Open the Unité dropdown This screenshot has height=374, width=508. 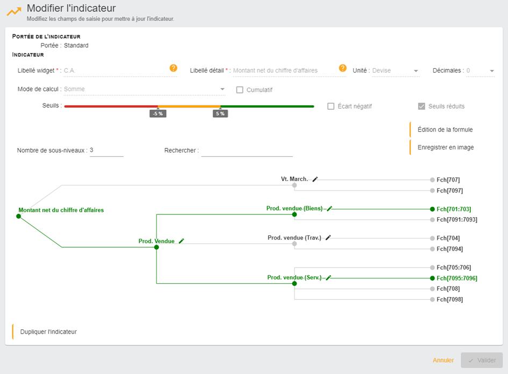click(x=396, y=70)
